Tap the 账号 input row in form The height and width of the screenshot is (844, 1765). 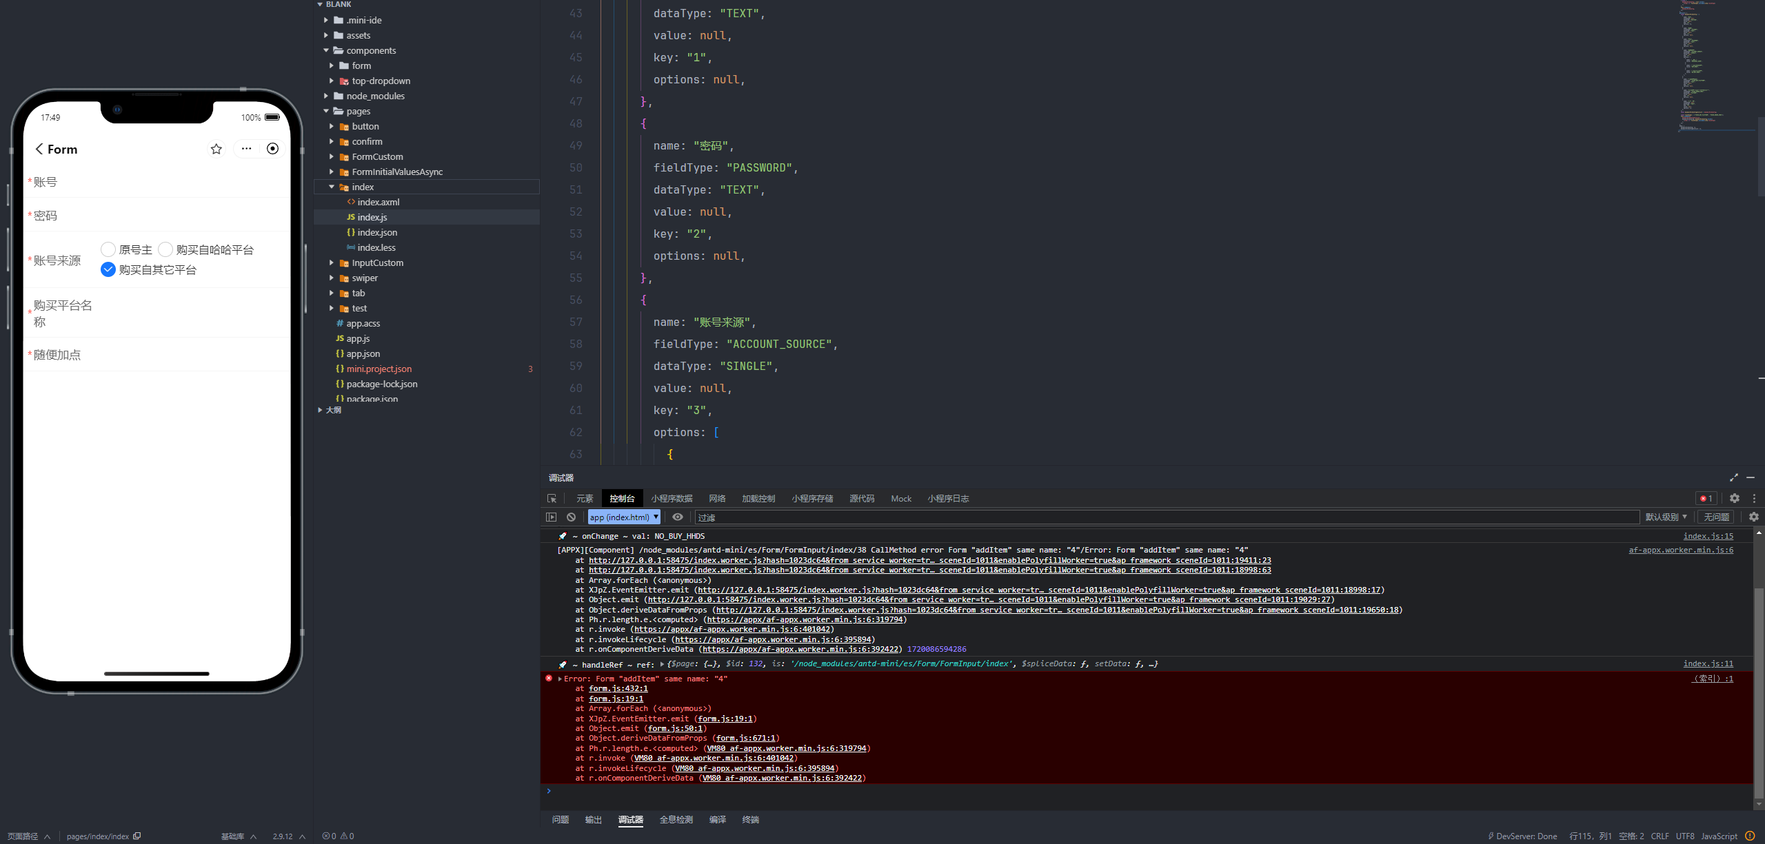157,182
